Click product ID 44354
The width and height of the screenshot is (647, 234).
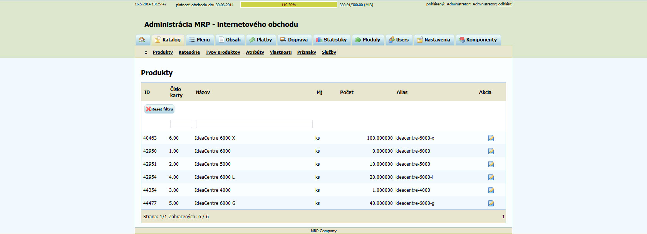[x=150, y=190]
